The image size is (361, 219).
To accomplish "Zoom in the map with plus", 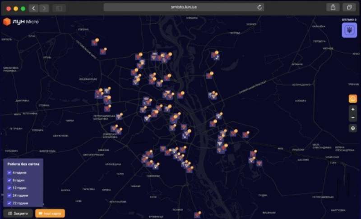I will (353, 109).
